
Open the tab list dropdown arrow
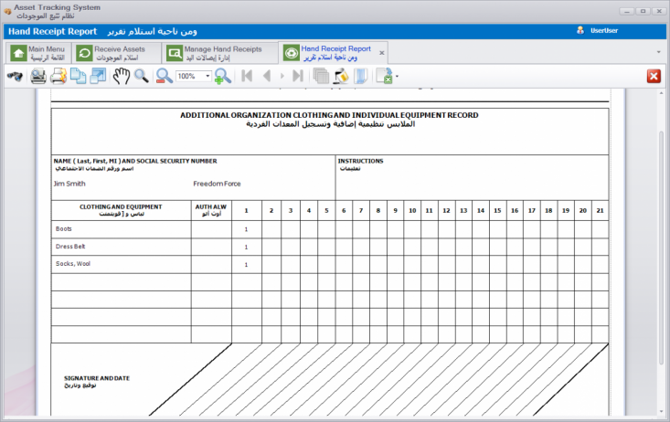[x=658, y=52]
